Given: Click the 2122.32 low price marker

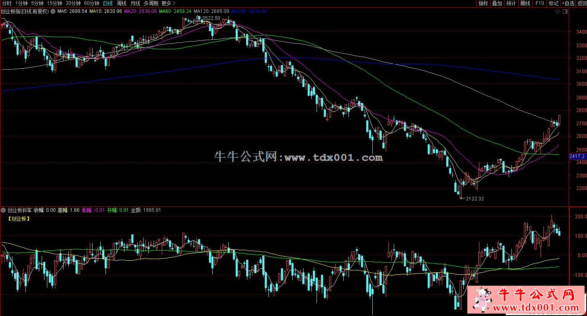Looking at the screenshot, I should click(475, 199).
